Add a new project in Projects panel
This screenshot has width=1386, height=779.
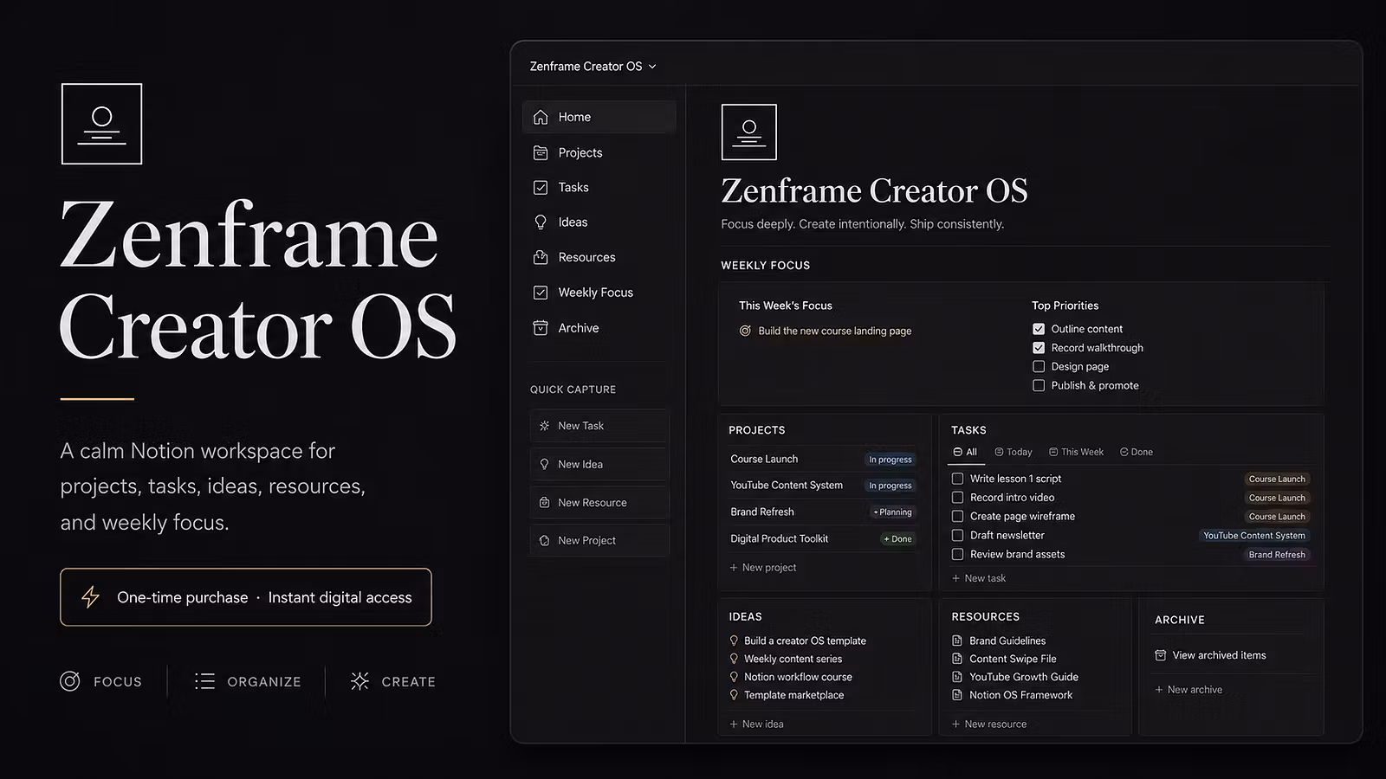tap(762, 568)
